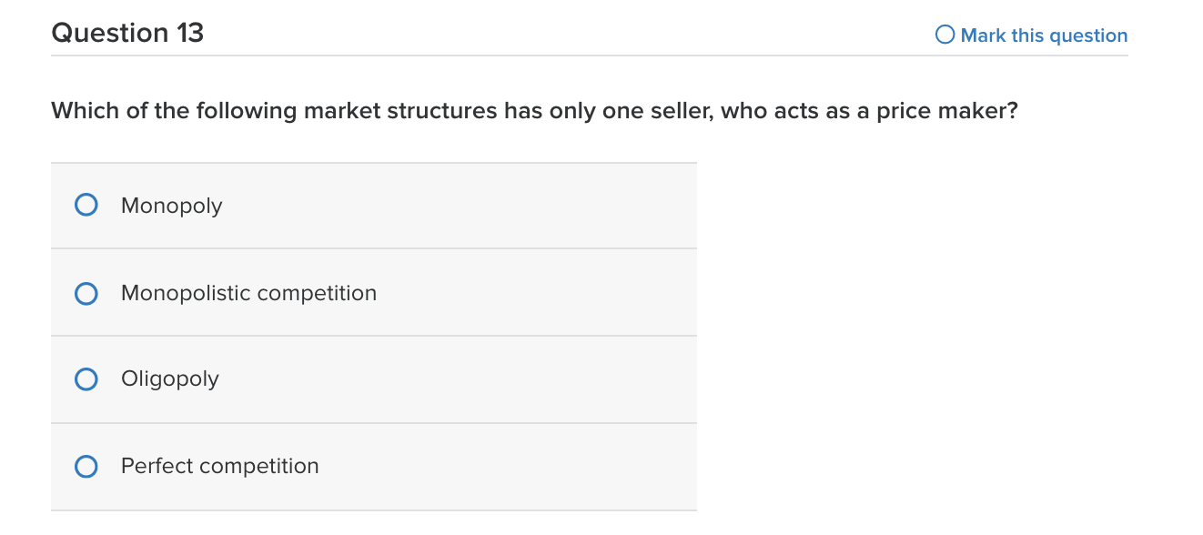Click the Question 13 heading
This screenshot has width=1203, height=535.
coord(127,33)
